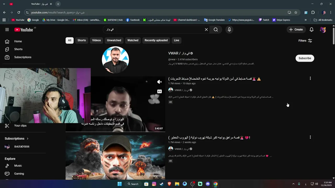The width and height of the screenshot is (335, 188).
Task: Open the Stripe Express bookmark
Action: click(x=281, y=20)
